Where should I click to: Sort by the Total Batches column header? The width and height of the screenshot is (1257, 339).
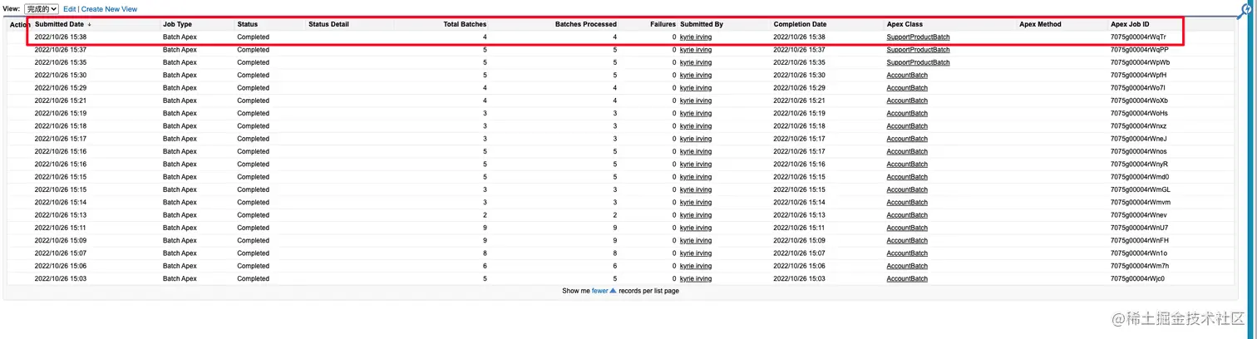466,25
